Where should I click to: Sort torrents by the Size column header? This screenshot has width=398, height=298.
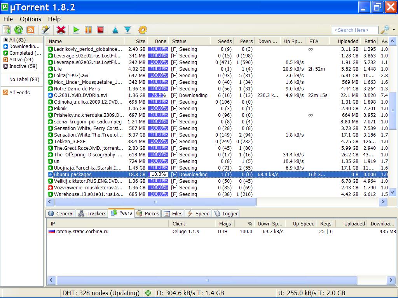pos(140,41)
